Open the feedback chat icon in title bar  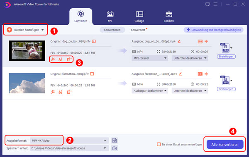pos(207,4)
